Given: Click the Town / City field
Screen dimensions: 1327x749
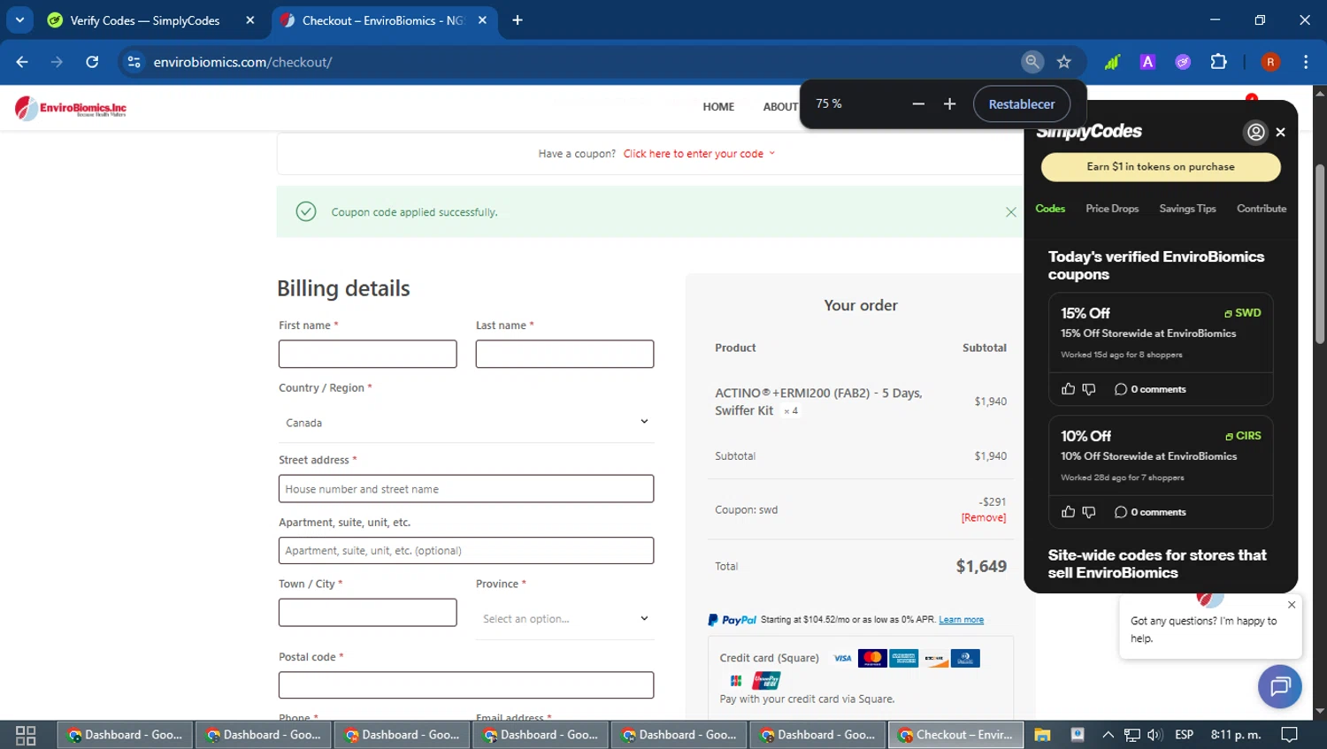Looking at the screenshot, I should point(367,612).
